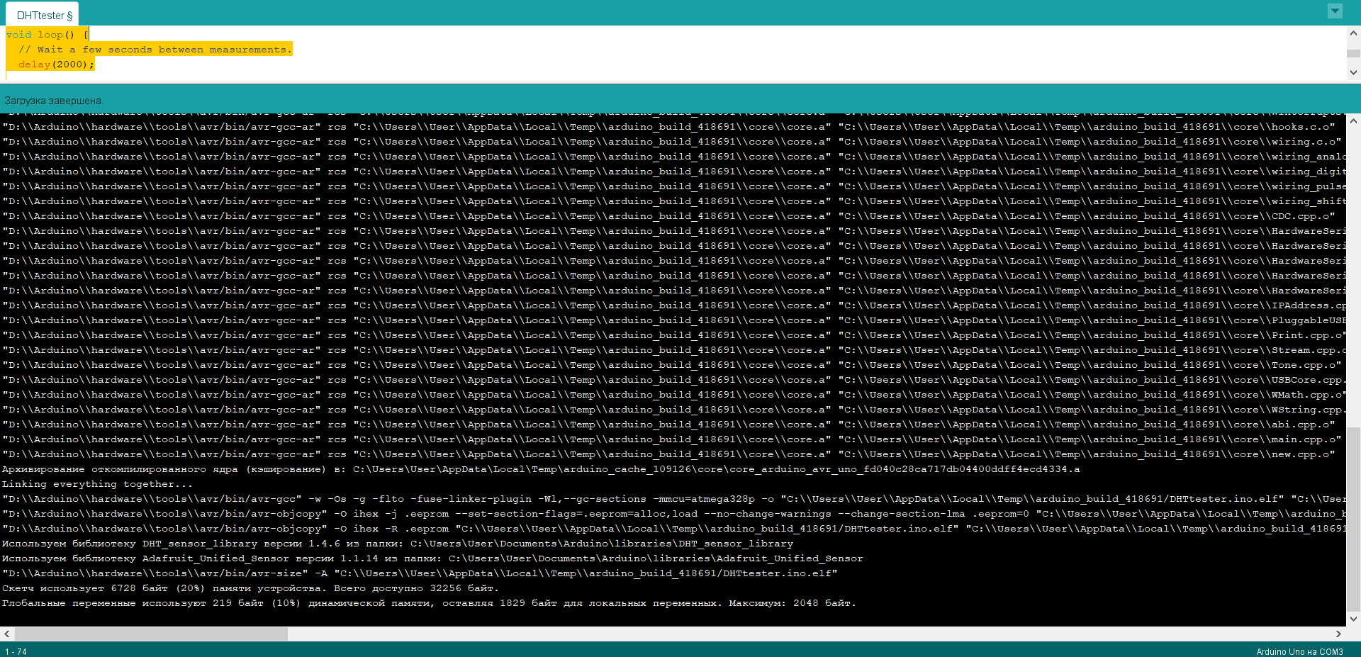Click the 'DHT_sensor_library версии 1.4.6' line
The image size is (1361, 657).
[x=398, y=544]
